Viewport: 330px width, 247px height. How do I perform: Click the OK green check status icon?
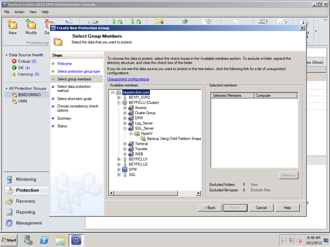[14, 68]
